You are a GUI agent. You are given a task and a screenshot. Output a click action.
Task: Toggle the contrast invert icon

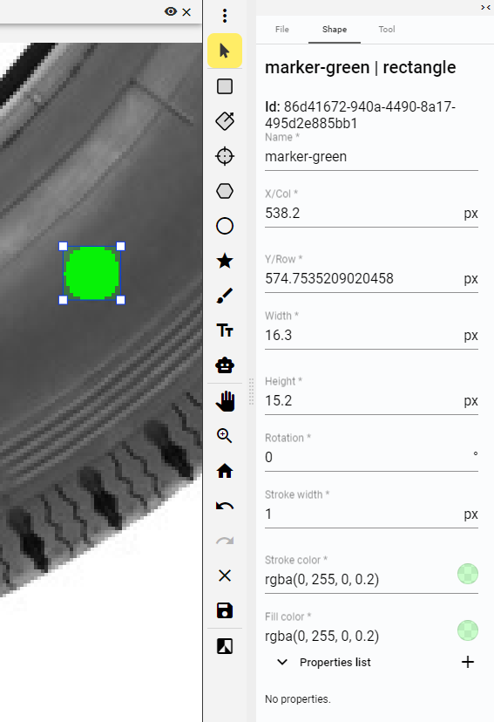tap(225, 646)
